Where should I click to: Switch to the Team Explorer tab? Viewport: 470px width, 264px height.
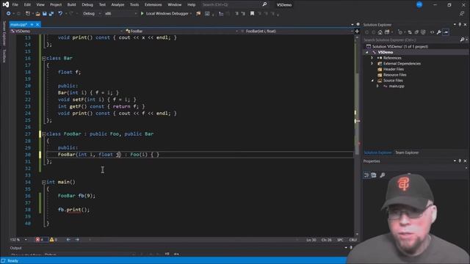[407, 153]
